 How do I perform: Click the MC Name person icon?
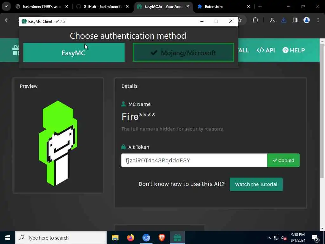pos(123,104)
